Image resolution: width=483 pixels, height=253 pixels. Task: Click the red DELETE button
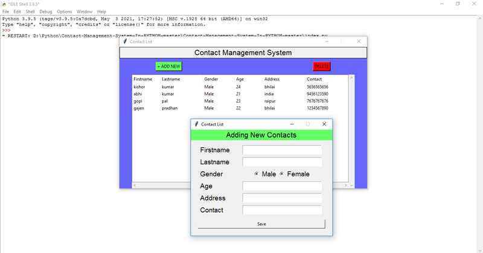322,66
